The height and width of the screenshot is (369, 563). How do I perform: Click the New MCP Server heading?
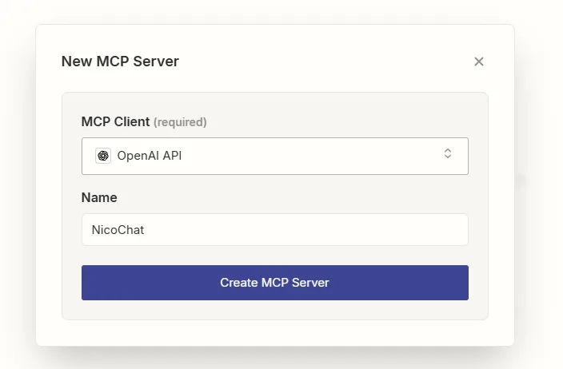click(x=120, y=61)
